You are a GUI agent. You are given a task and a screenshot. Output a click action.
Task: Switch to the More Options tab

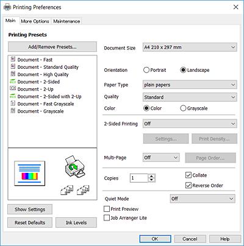35,21
